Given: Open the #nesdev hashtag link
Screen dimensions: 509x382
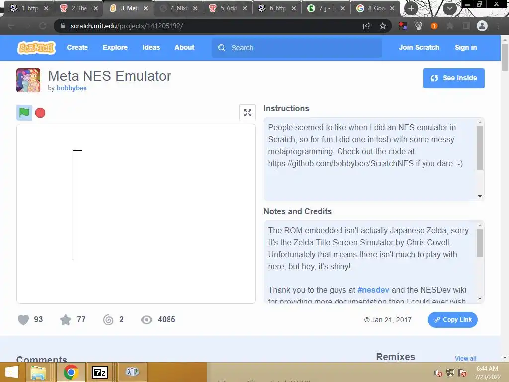Looking at the screenshot, I should coord(373,290).
